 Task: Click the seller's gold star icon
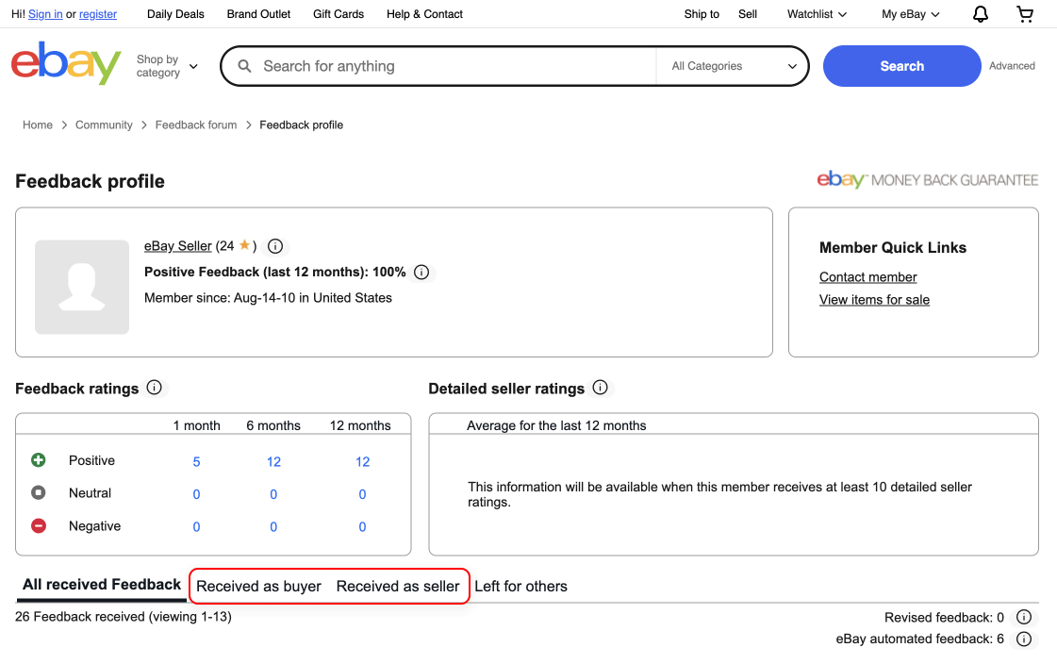[x=245, y=245]
